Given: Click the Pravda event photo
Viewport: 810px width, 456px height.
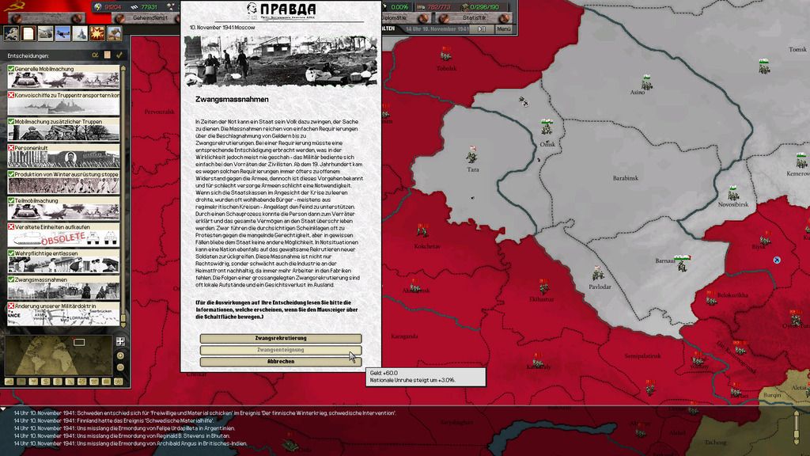Looking at the screenshot, I should pyautogui.click(x=281, y=60).
